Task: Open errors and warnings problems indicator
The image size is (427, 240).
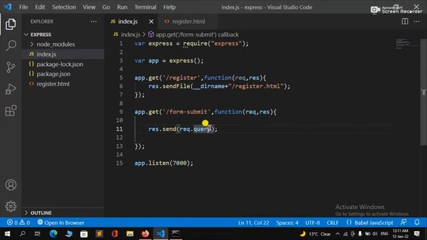Action: (18, 223)
